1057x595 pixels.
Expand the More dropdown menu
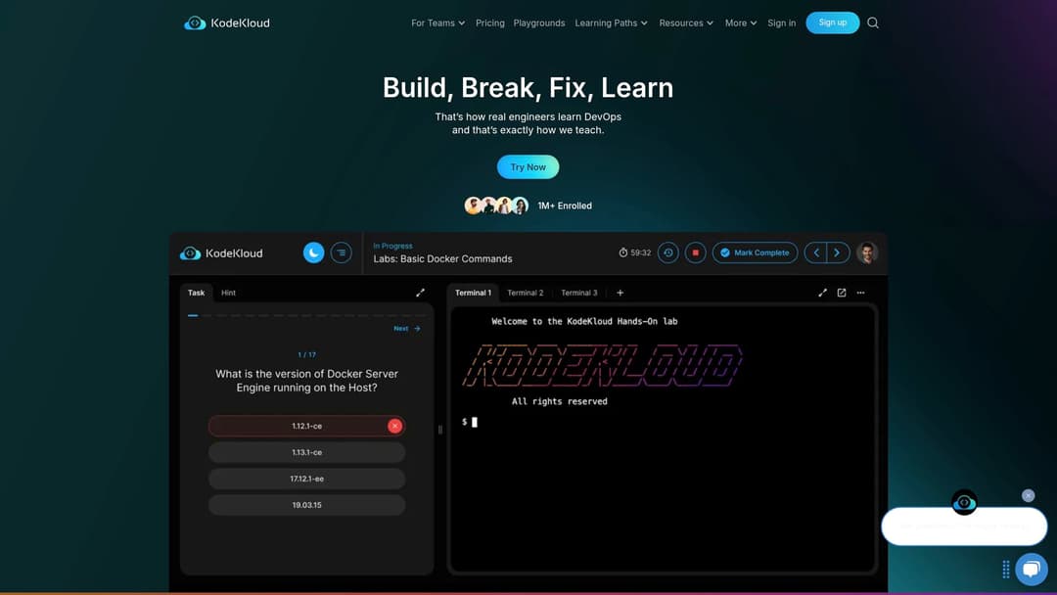741,23
